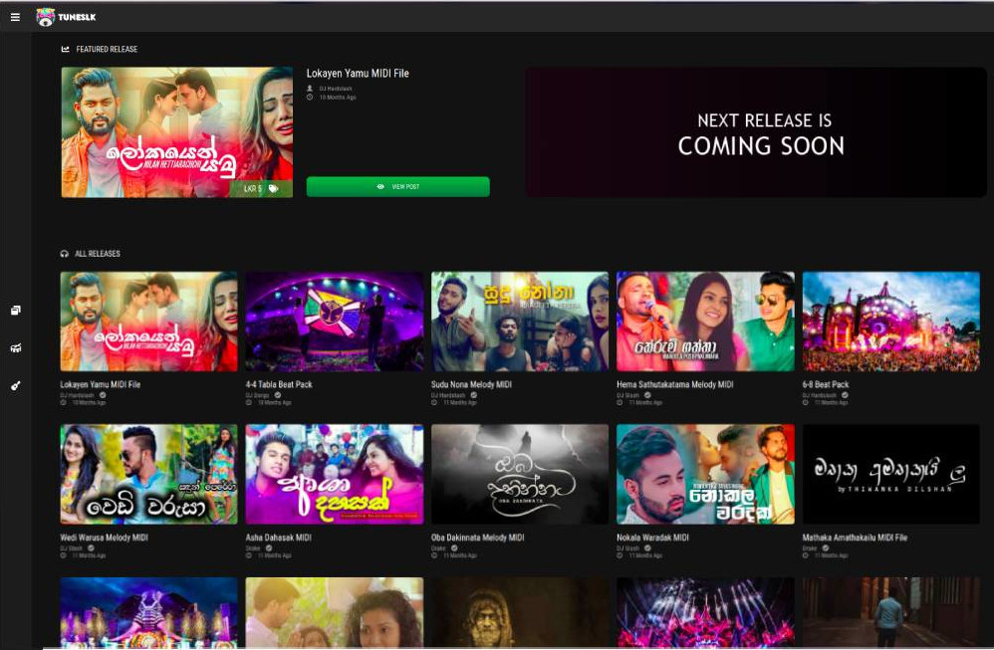
Task: Click the verified badge under Nokala Waradak MIDI
Action: click(647, 548)
